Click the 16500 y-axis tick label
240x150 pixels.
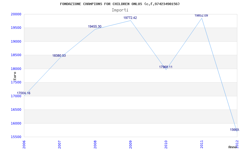click(16, 110)
